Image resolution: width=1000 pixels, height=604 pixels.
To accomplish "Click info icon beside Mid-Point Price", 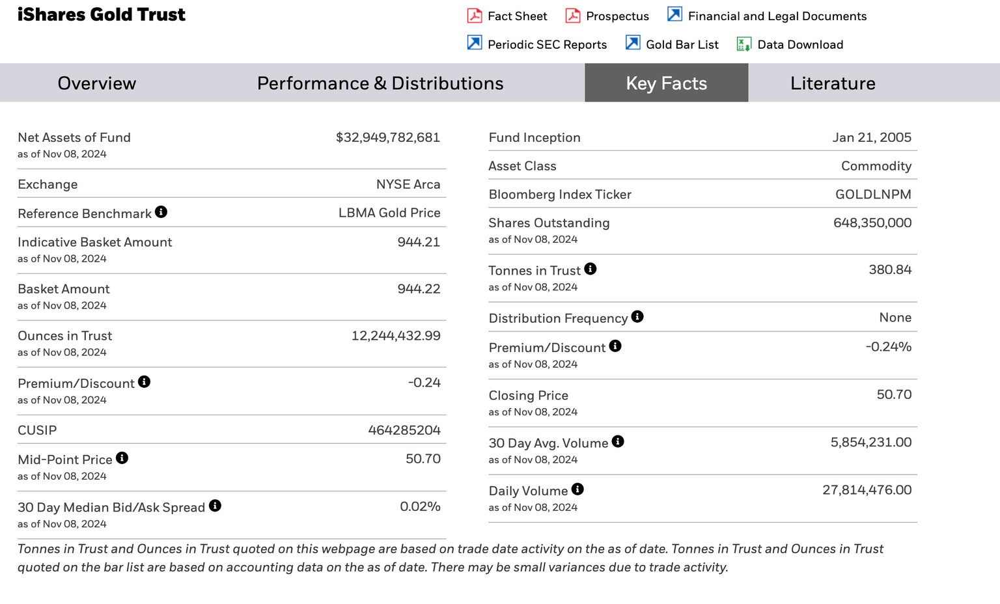I will (122, 458).
